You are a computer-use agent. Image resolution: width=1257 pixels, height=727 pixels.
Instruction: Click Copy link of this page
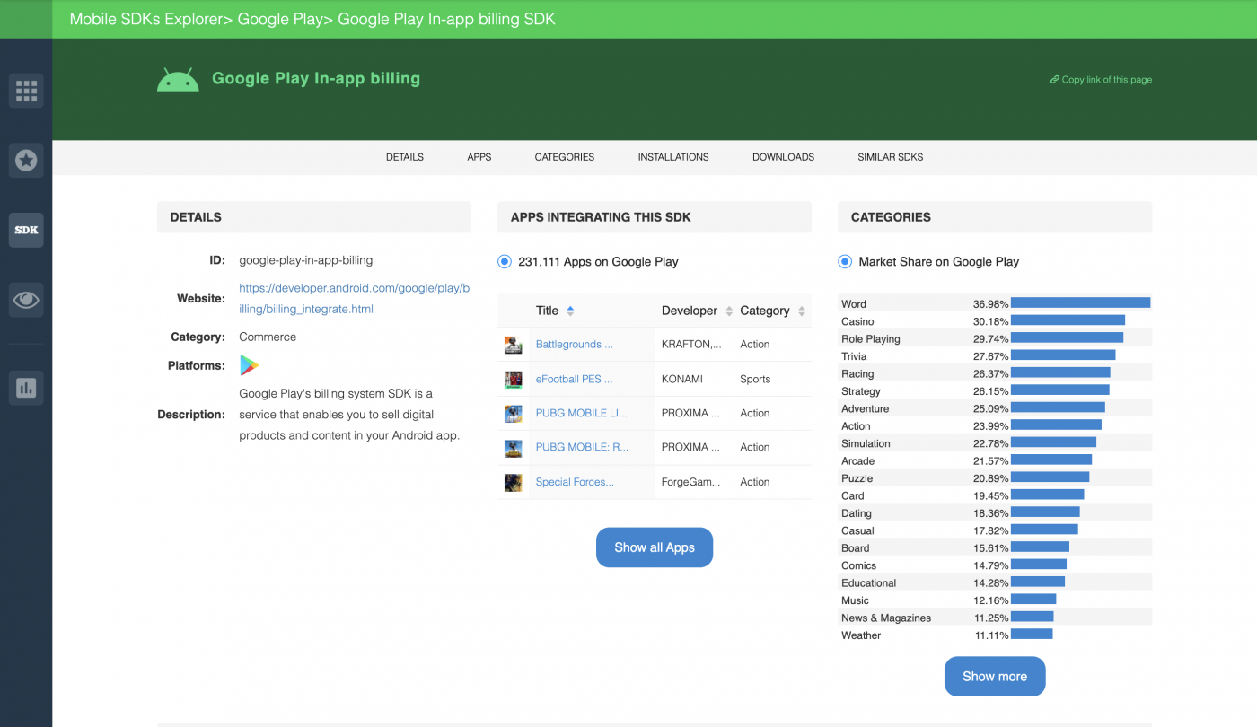pos(1101,79)
